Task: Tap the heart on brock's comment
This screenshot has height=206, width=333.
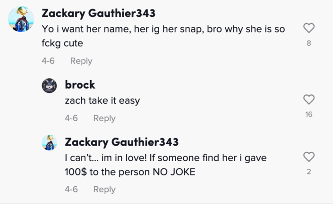Action: click(308, 99)
